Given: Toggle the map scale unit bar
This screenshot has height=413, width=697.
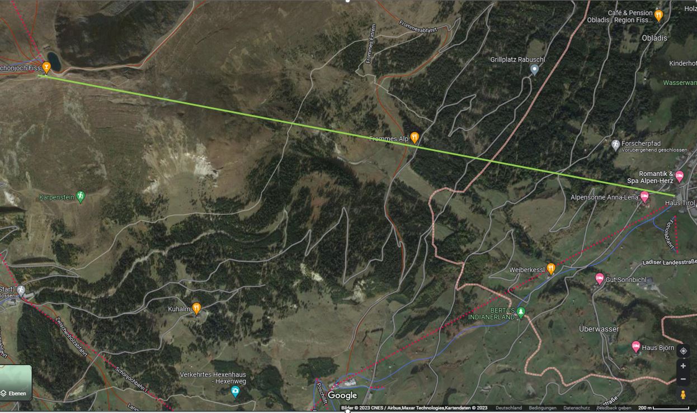Looking at the screenshot, I should pyautogui.click(x=663, y=408).
